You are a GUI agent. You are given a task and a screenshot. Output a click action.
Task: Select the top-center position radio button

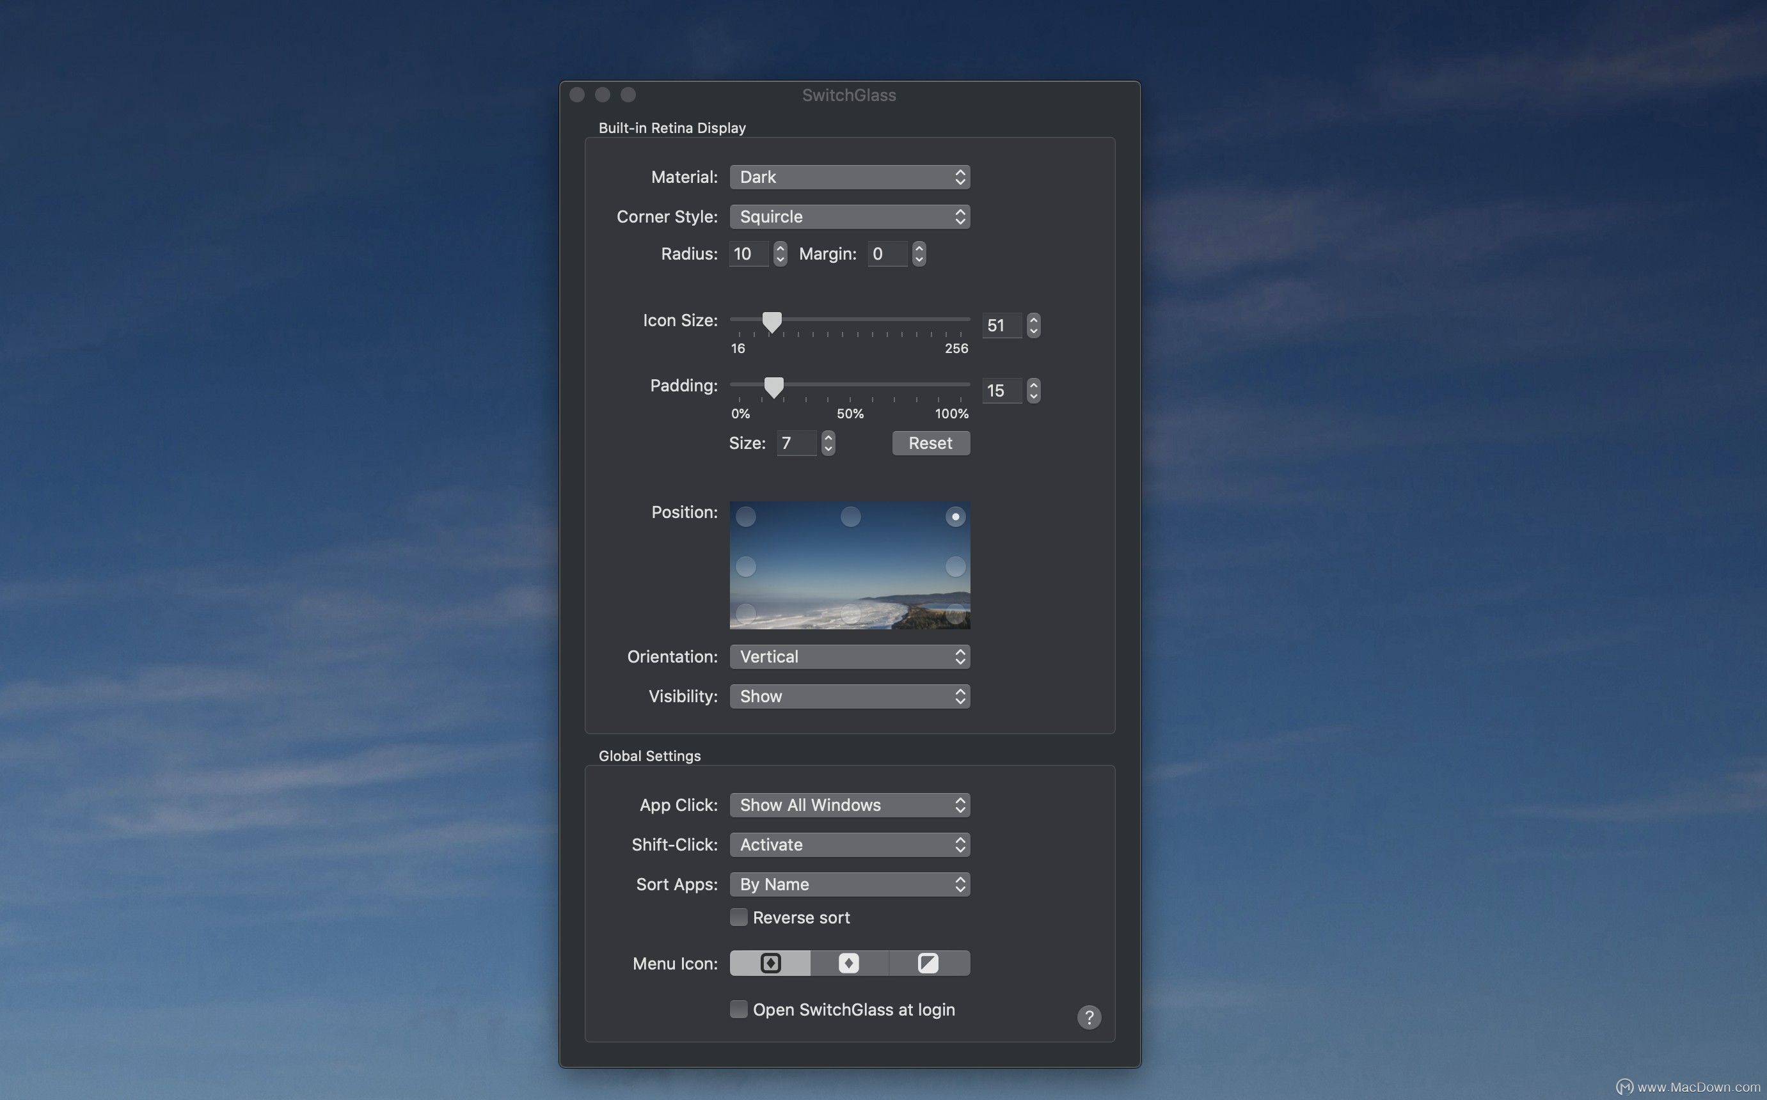[851, 517]
